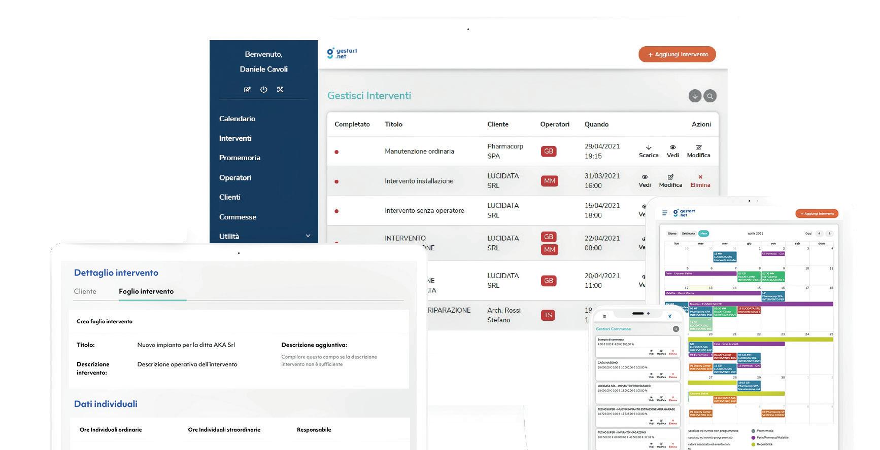The width and height of the screenshot is (880, 450).
Task: Go to next month in tablet calendar
Action: 829,234
